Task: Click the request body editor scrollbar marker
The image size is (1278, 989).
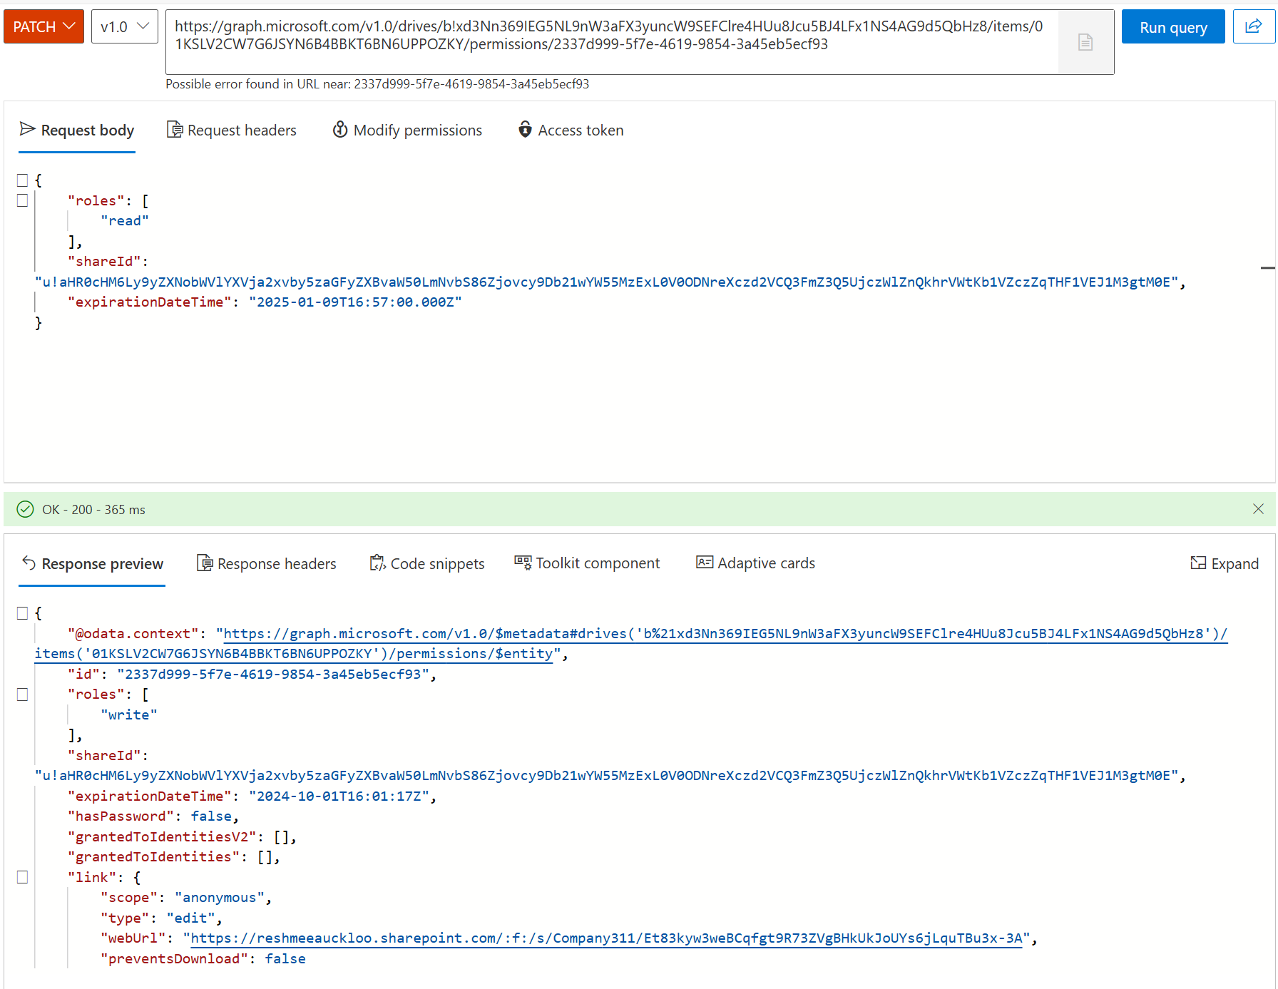Action: point(1267,267)
